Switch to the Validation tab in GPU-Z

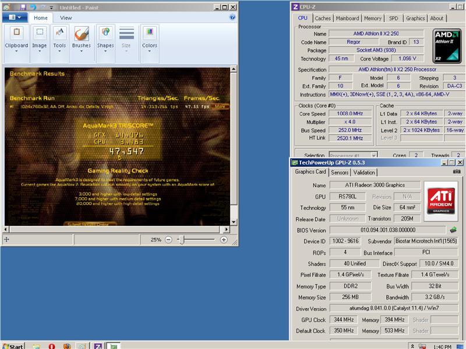pos(363,172)
